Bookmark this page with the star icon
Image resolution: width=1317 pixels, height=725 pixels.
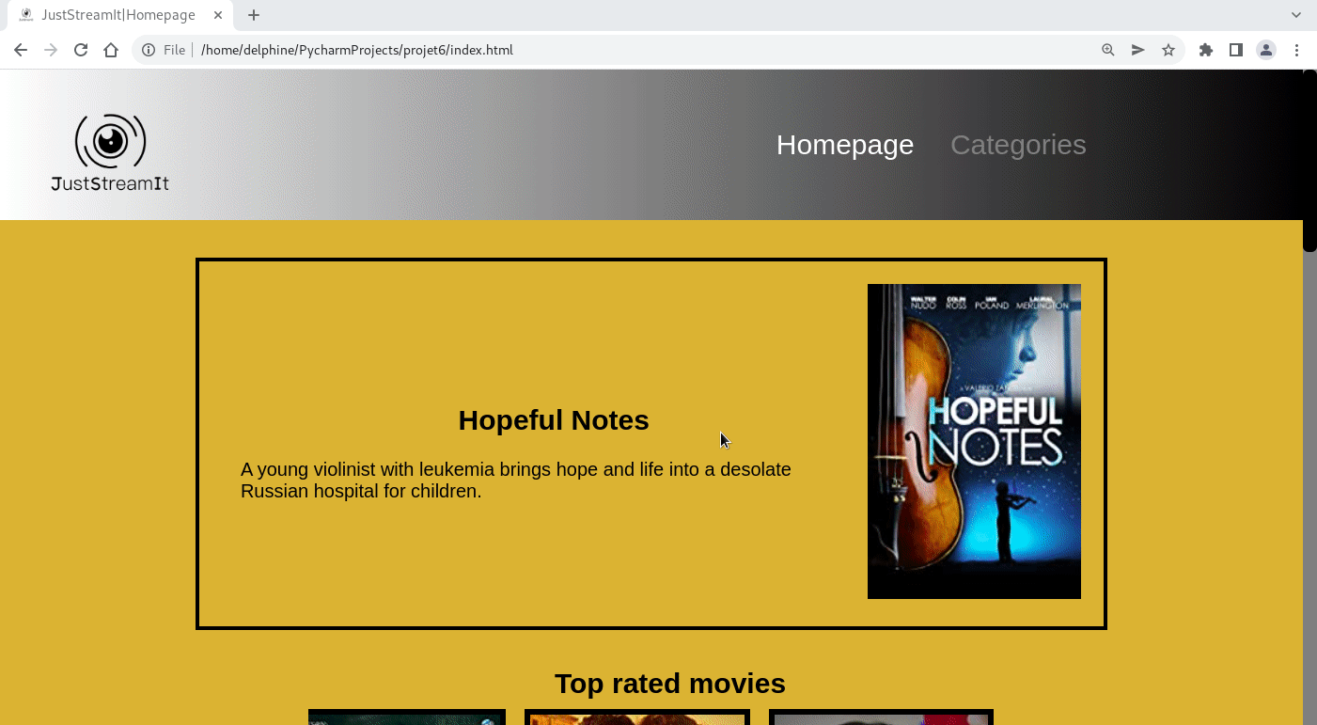point(1168,50)
